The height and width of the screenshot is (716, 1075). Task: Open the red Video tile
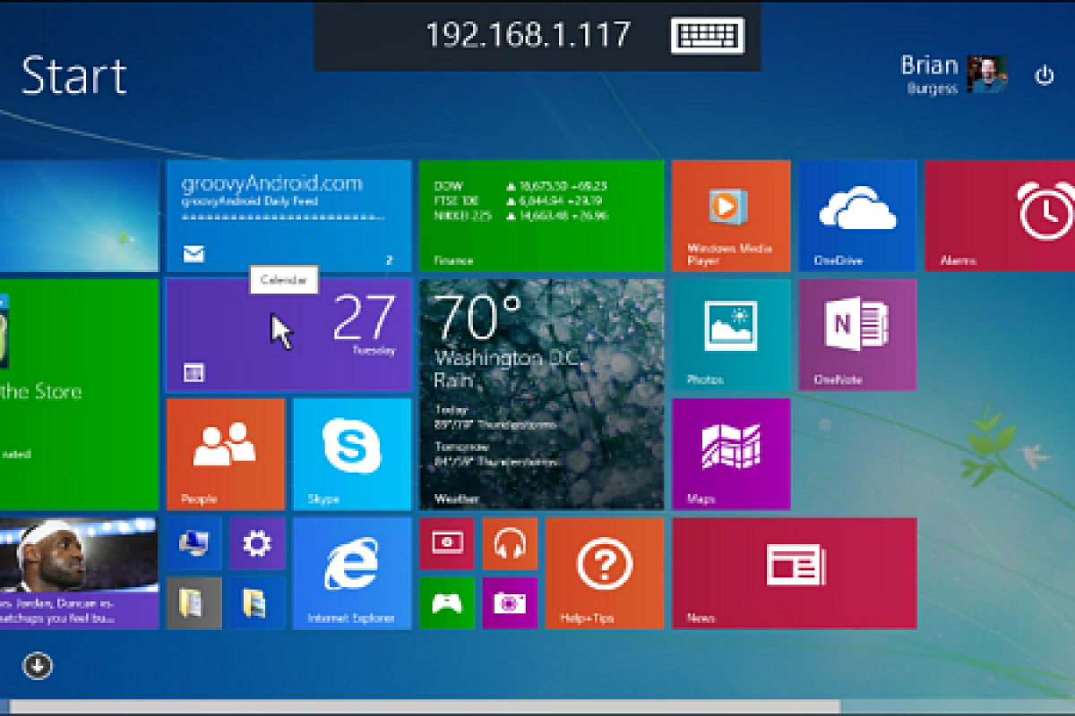447,543
